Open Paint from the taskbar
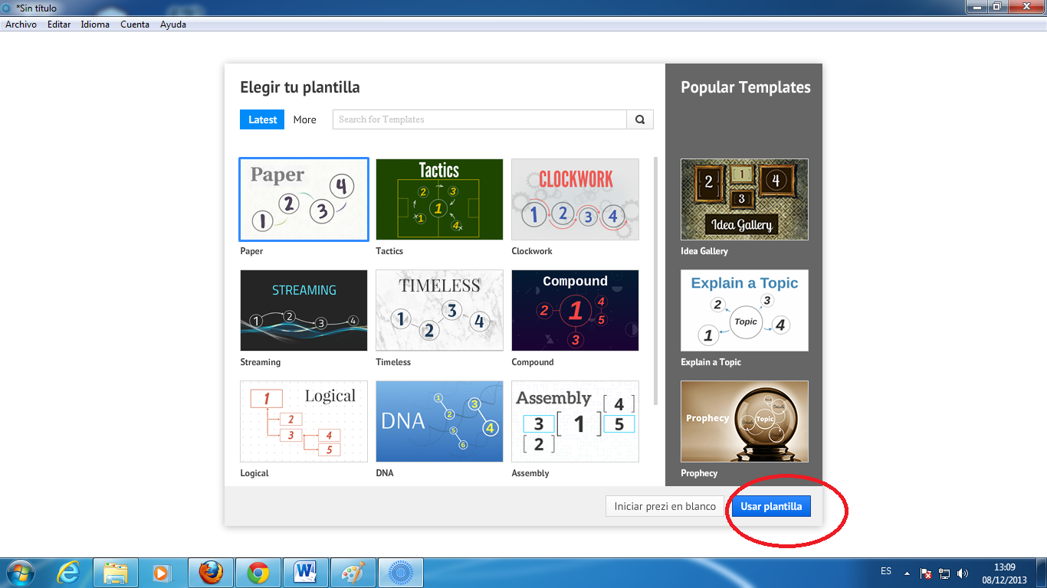Viewport: 1047px width, 588px height. click(x=353, y=572)
